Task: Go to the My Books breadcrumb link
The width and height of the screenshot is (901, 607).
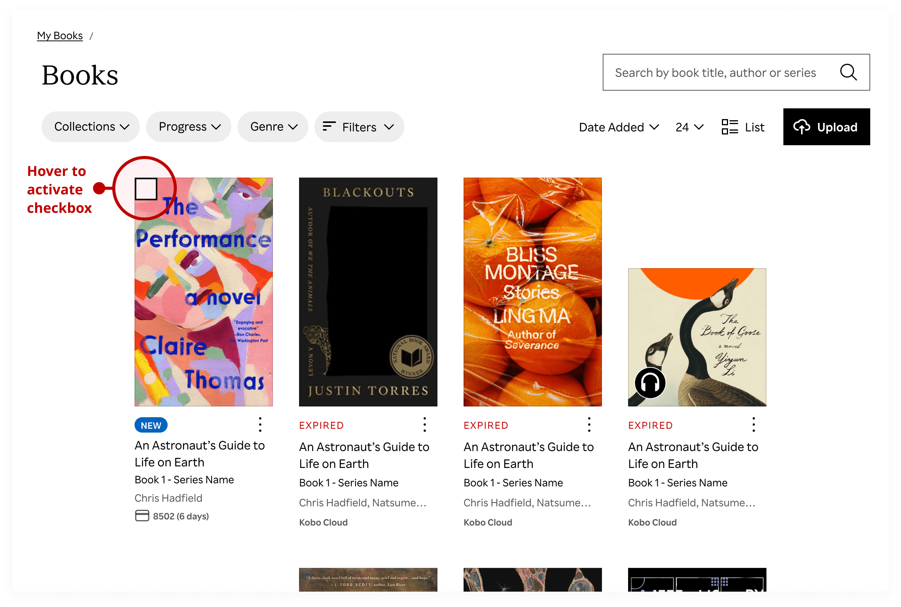Action: 60,36
